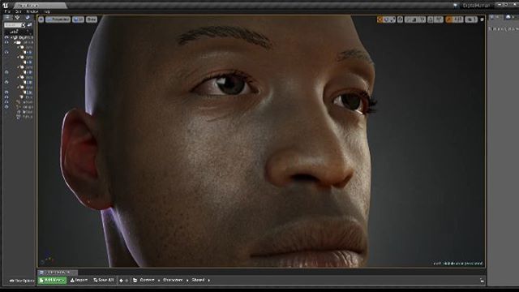Click the Unreal Engine logo icon
Image resolution: width=519 pixels, height=292 pixels.
point(5,5)
